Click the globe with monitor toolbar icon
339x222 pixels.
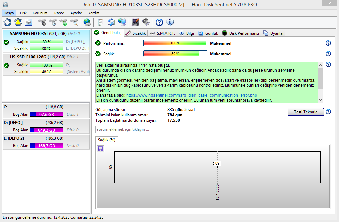pos(122,22)
